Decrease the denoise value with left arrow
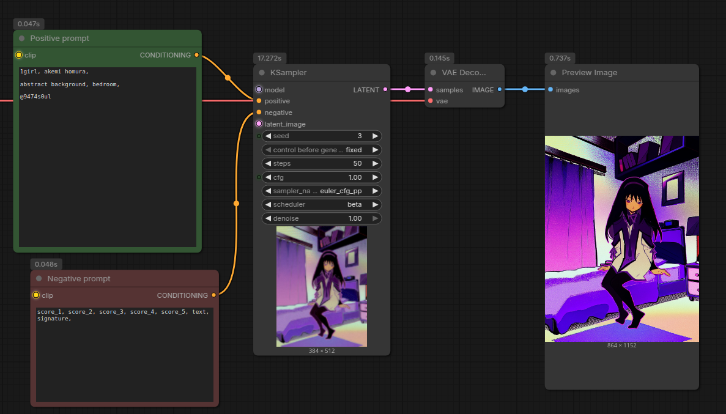 (268, 218)
